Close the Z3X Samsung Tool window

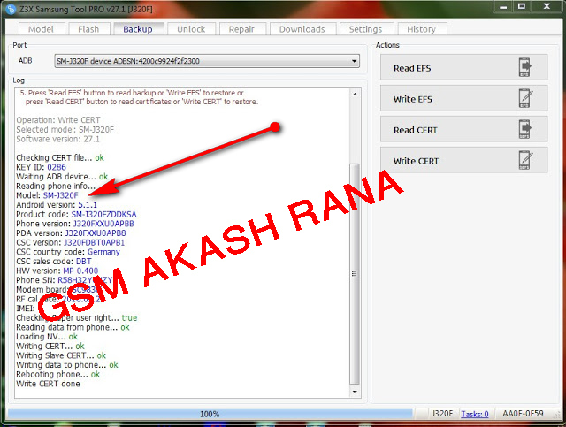pyautogui.click(x=547, y=6)
